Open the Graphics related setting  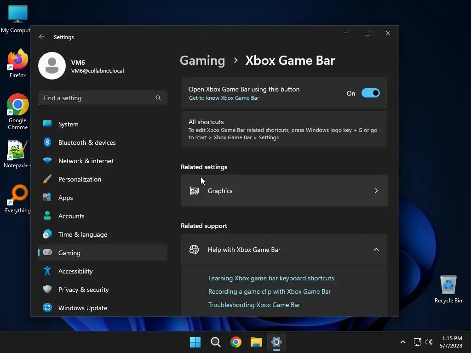coord(284,191)
